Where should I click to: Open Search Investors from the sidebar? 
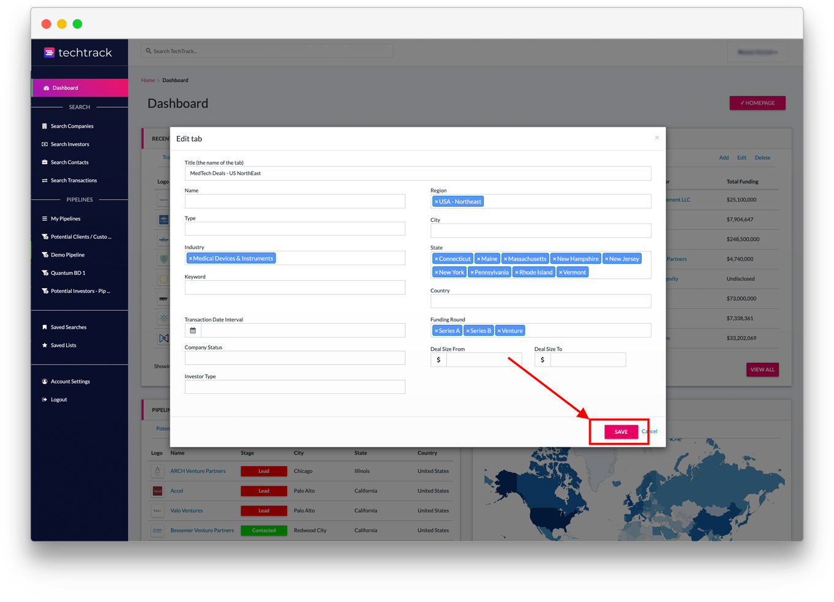coord(44,144)
